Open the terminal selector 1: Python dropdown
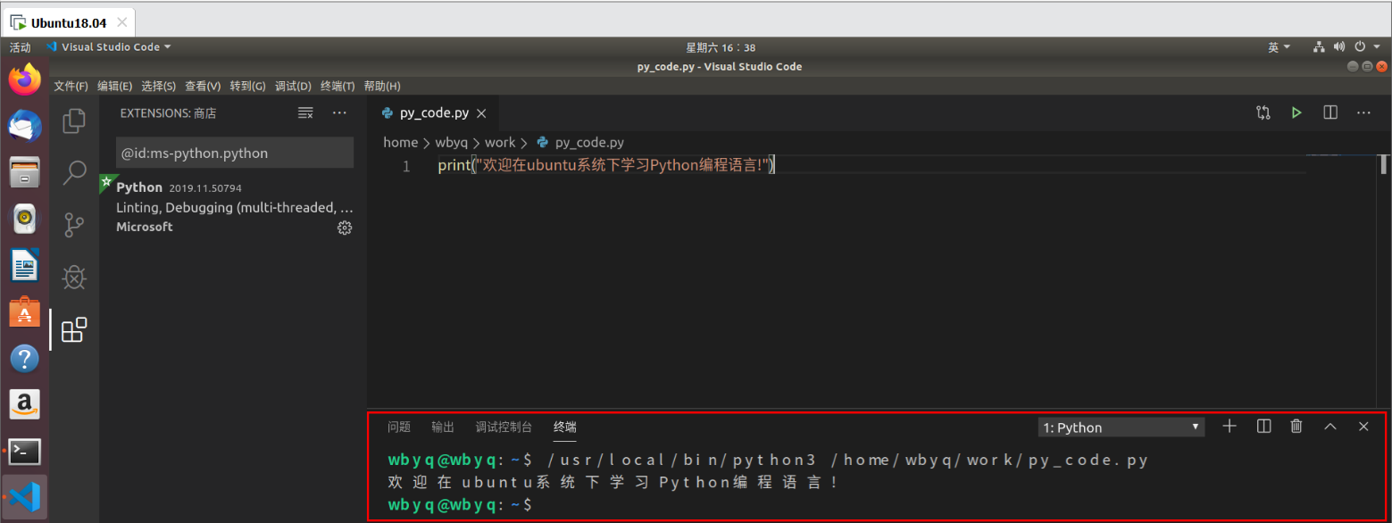 (1121, 428)
